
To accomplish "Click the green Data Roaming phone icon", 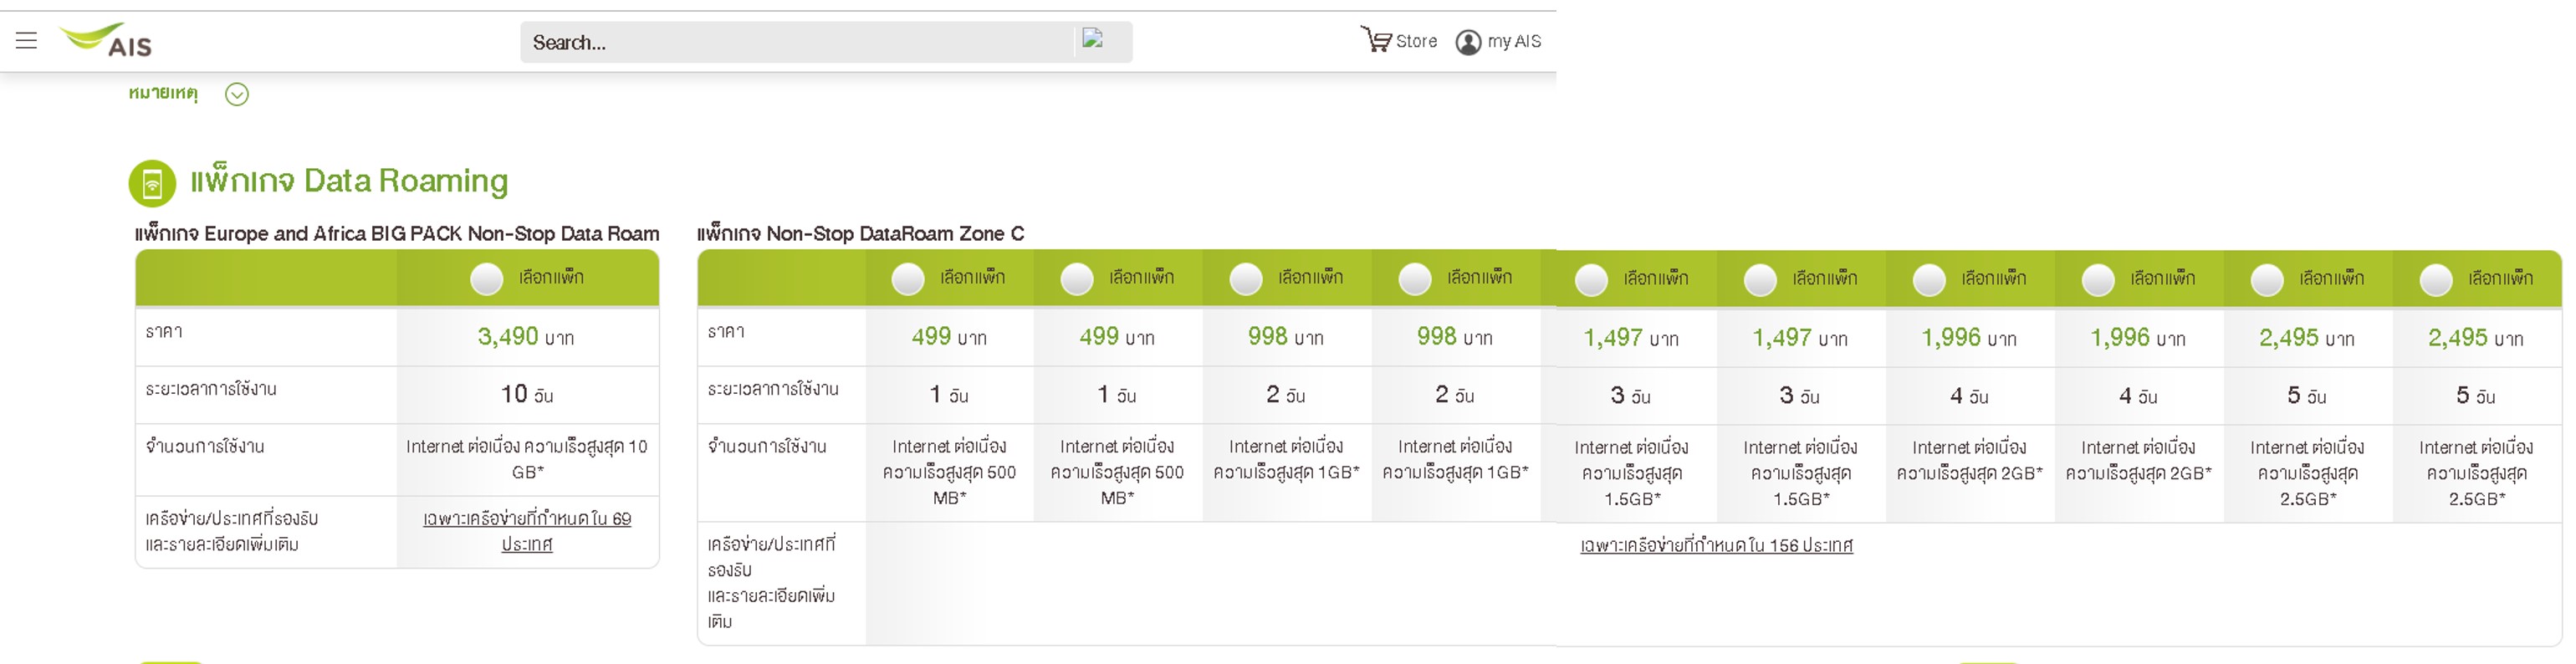I will coord(152,183).
